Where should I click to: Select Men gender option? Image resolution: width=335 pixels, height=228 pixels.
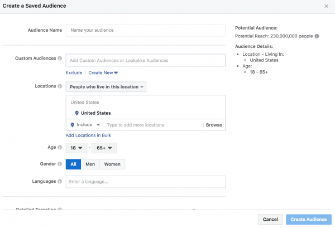click(90, 164)
